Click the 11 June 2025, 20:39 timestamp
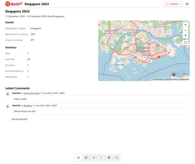195x164 pixels. 52,93
